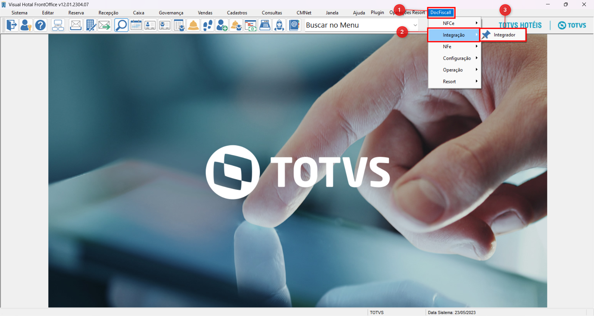Open the Plugin menu
The image size is (594, 316).
(x=377, y=12)
